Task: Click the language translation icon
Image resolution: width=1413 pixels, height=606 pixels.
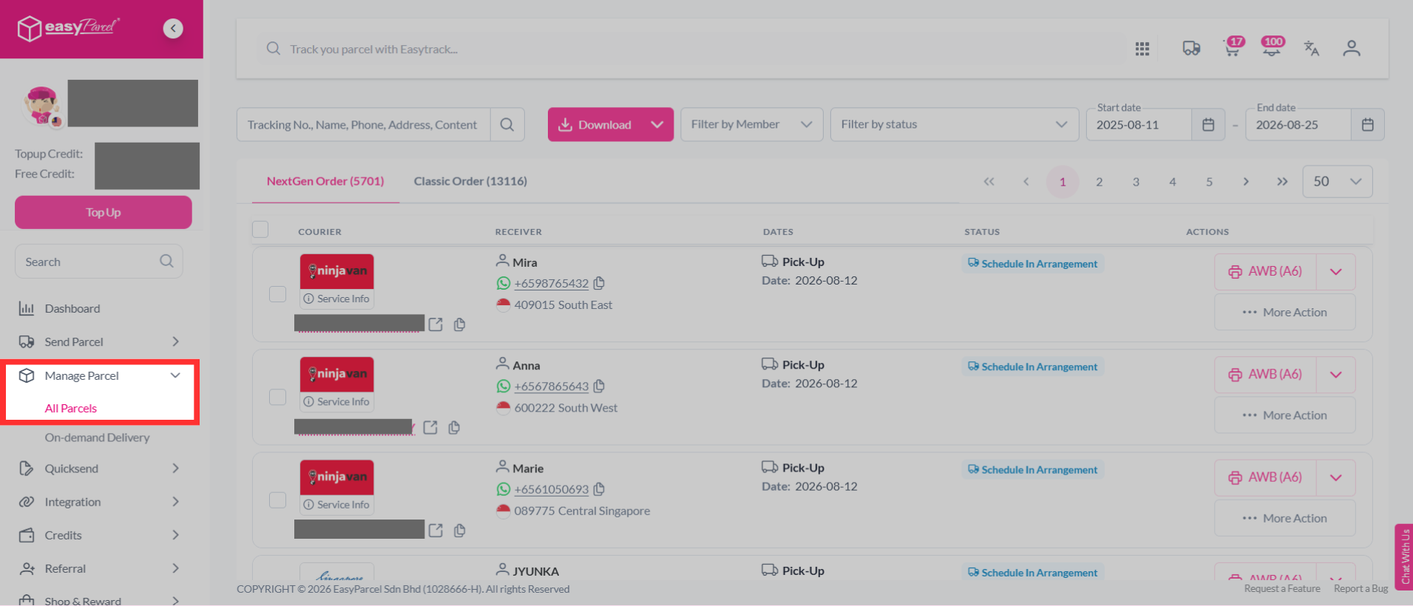Action: click(1311, 49)
